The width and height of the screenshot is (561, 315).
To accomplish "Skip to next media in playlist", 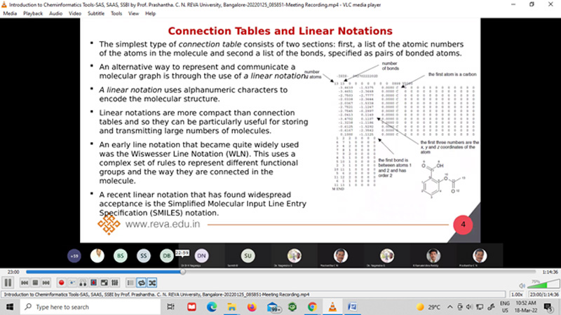I will tap(46, 283).
